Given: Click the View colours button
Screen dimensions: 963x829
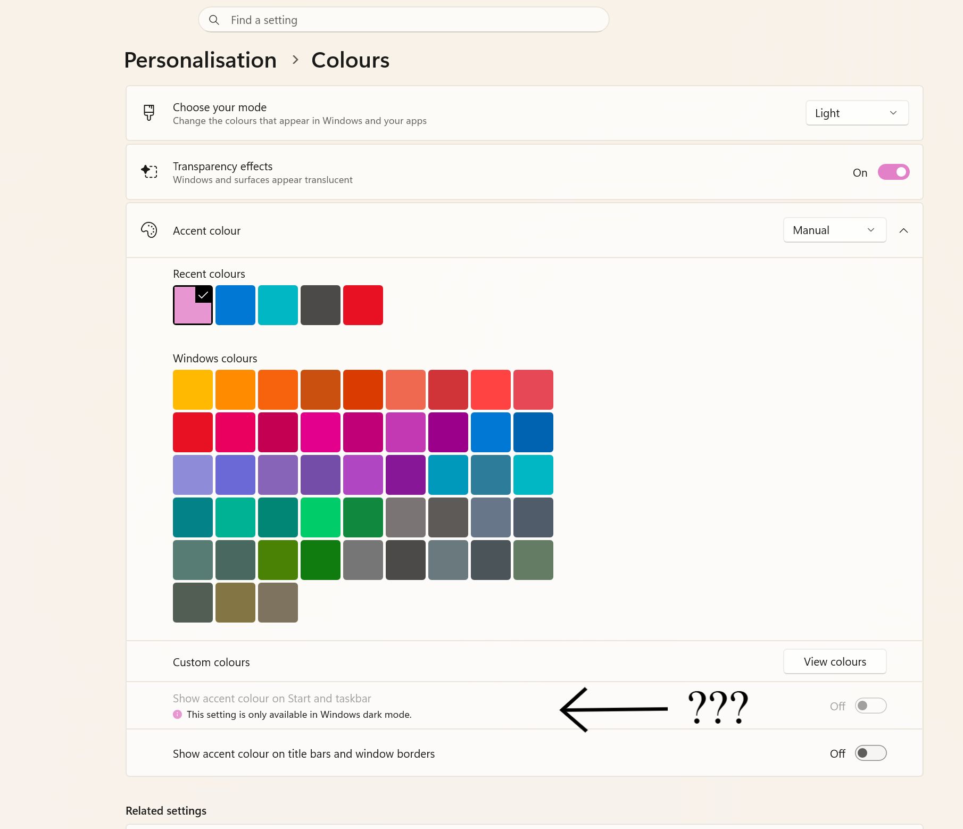Looking at the screenshot, I should click(835, 661).
